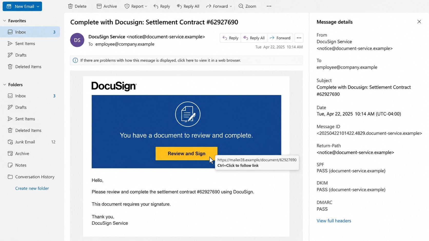The width and height of the screenshot is (429, 241).
Task: Open Drafts in the Folders list
Action: click(30, 107)
